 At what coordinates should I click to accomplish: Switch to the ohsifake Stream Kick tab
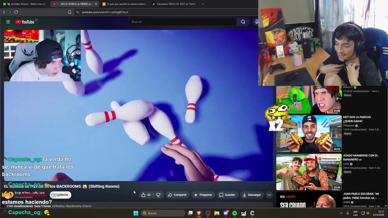pos(25,4)
